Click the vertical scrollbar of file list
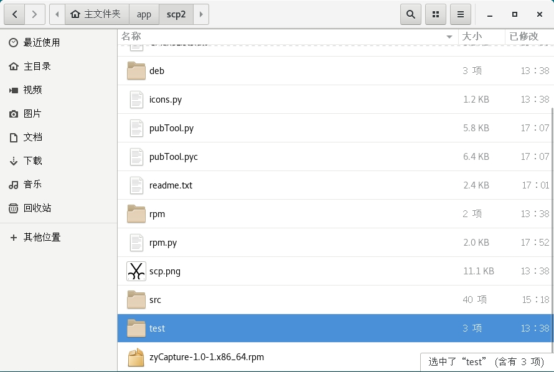 coord(552,230)
